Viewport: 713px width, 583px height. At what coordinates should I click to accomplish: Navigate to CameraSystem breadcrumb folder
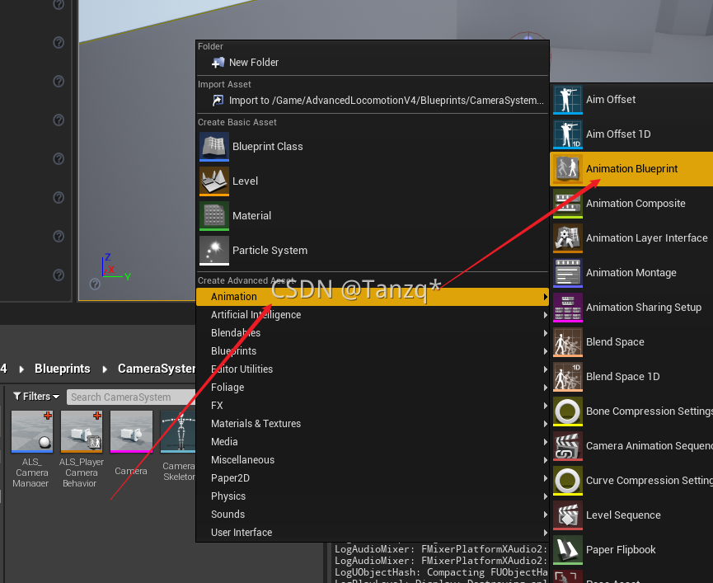click(157, 369)
